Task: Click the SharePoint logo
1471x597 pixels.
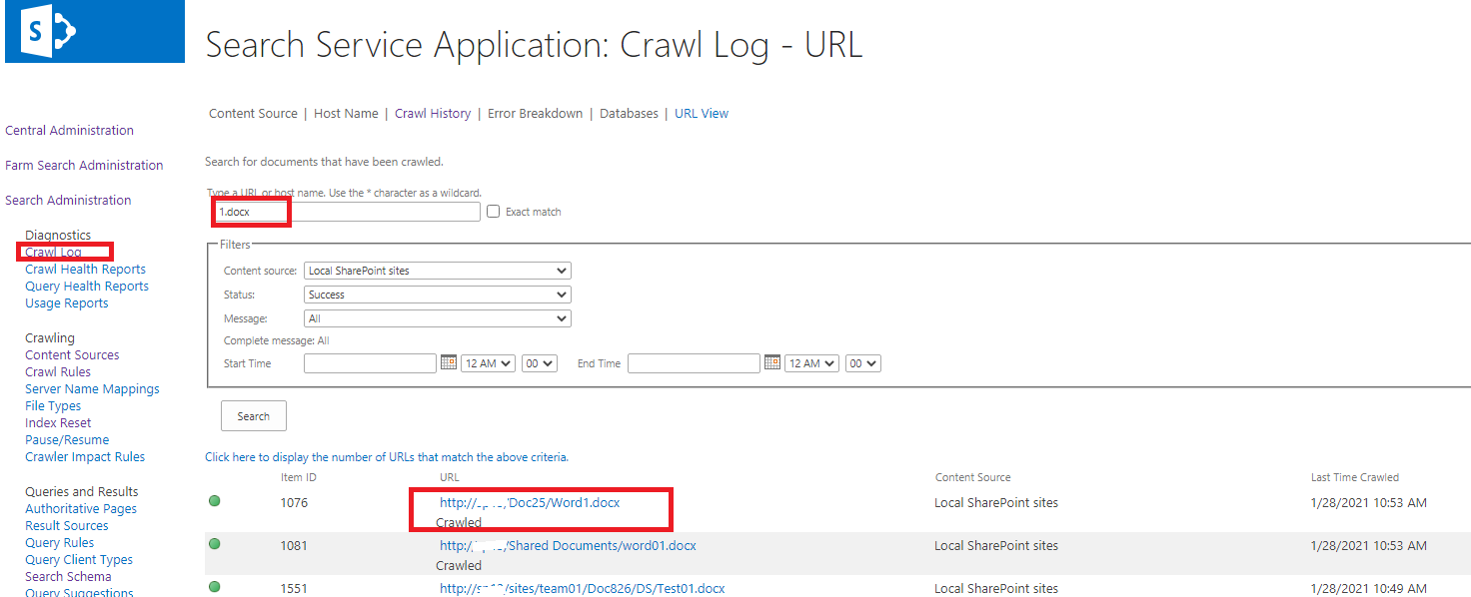Action: tap(95, 31)
